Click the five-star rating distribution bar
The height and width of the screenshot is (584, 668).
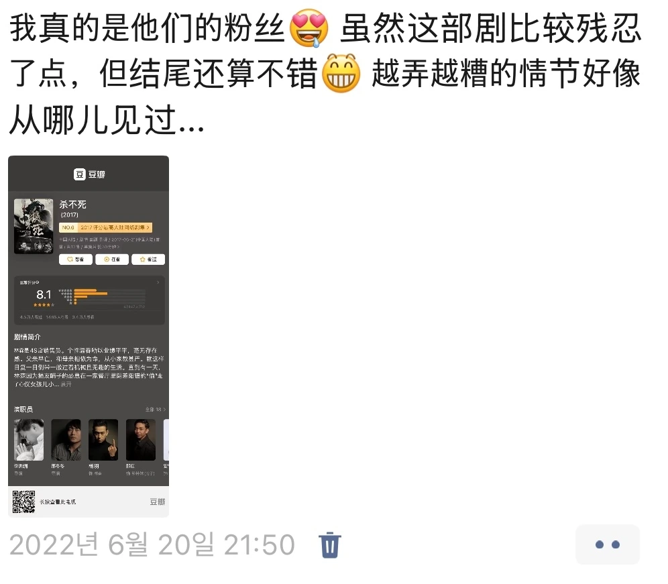pos(109,290)
